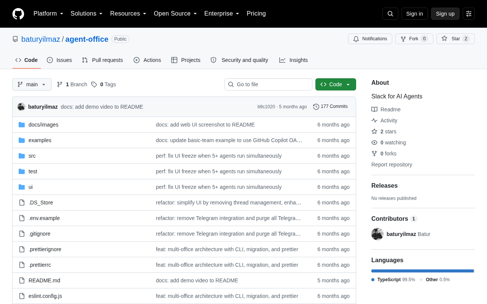Switch to Security and quality tab

(x=239, y=60)
